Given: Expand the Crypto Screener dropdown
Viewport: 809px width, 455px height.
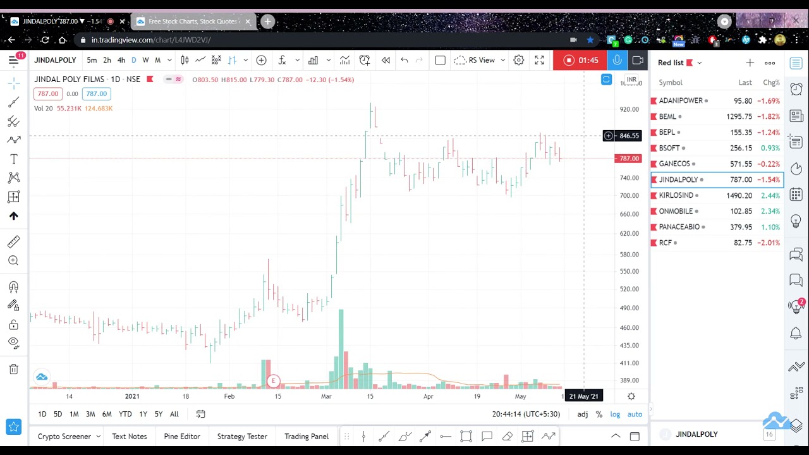Looking at the screenshot, I should pyautogui.click(x=98, y=437).
